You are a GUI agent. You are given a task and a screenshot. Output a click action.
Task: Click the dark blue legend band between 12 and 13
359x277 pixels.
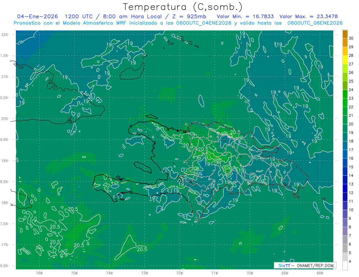point(345,189)
